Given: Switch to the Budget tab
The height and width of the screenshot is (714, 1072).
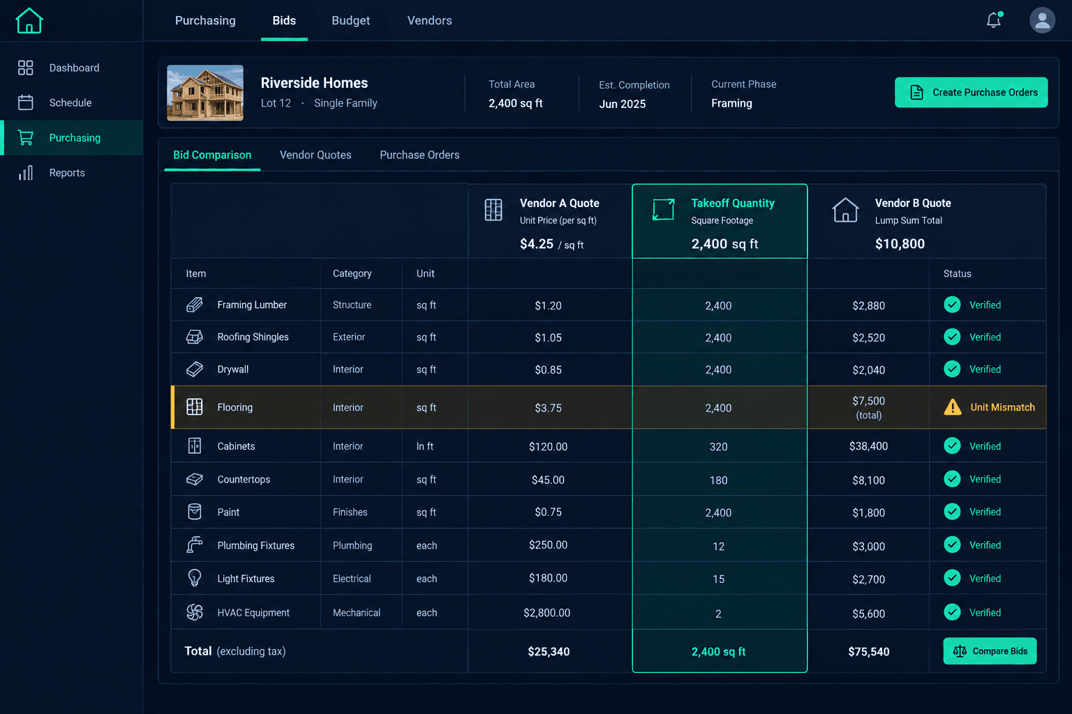Looking at the screenshot, I should pyautogui.click(x=351, y=20).
